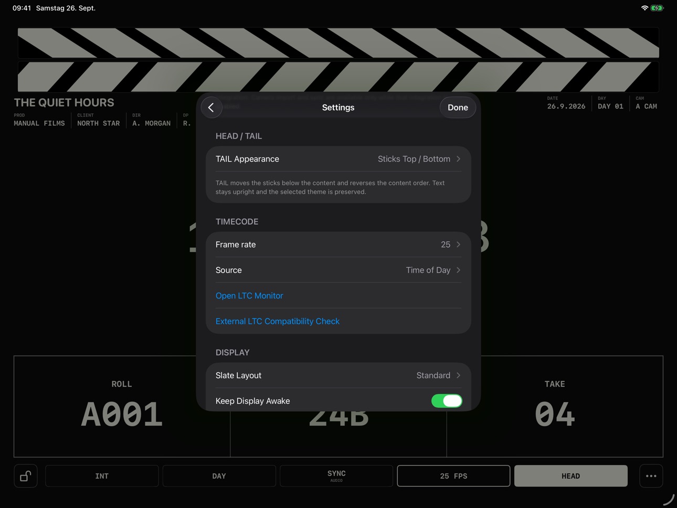Toggle SYNC audio mode
This screenshot has width=677, height=508.
(336, 476)
